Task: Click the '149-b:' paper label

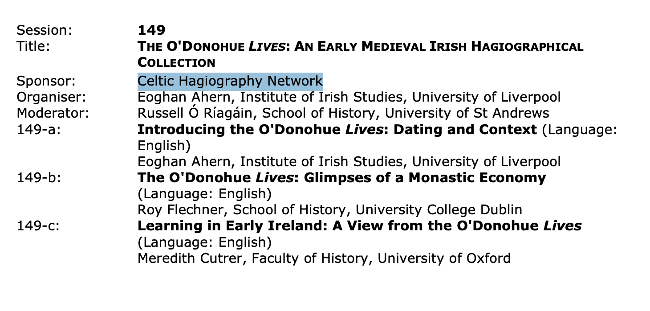Action: 38,178
